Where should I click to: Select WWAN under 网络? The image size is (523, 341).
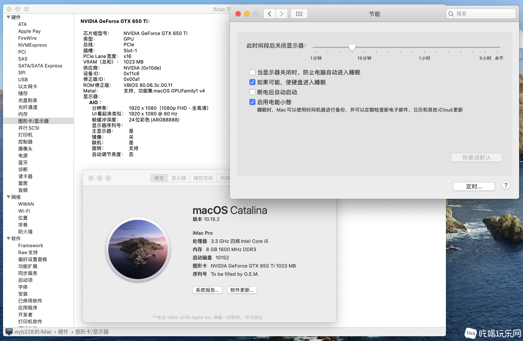(26, 204)
